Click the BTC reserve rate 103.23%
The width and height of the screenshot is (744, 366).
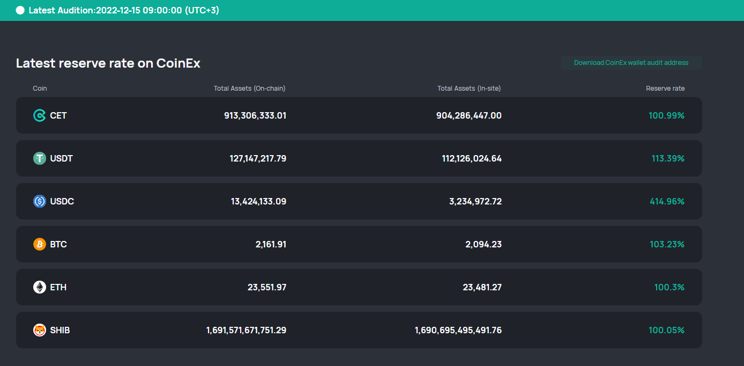[667, 244]
